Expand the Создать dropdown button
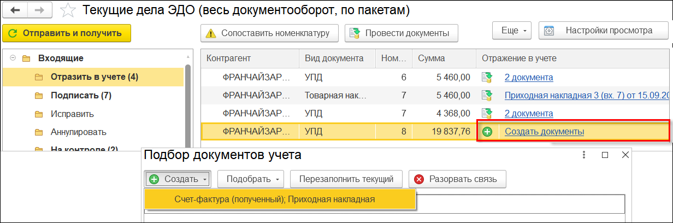The image size is (673, 223). tap(178, 179)
